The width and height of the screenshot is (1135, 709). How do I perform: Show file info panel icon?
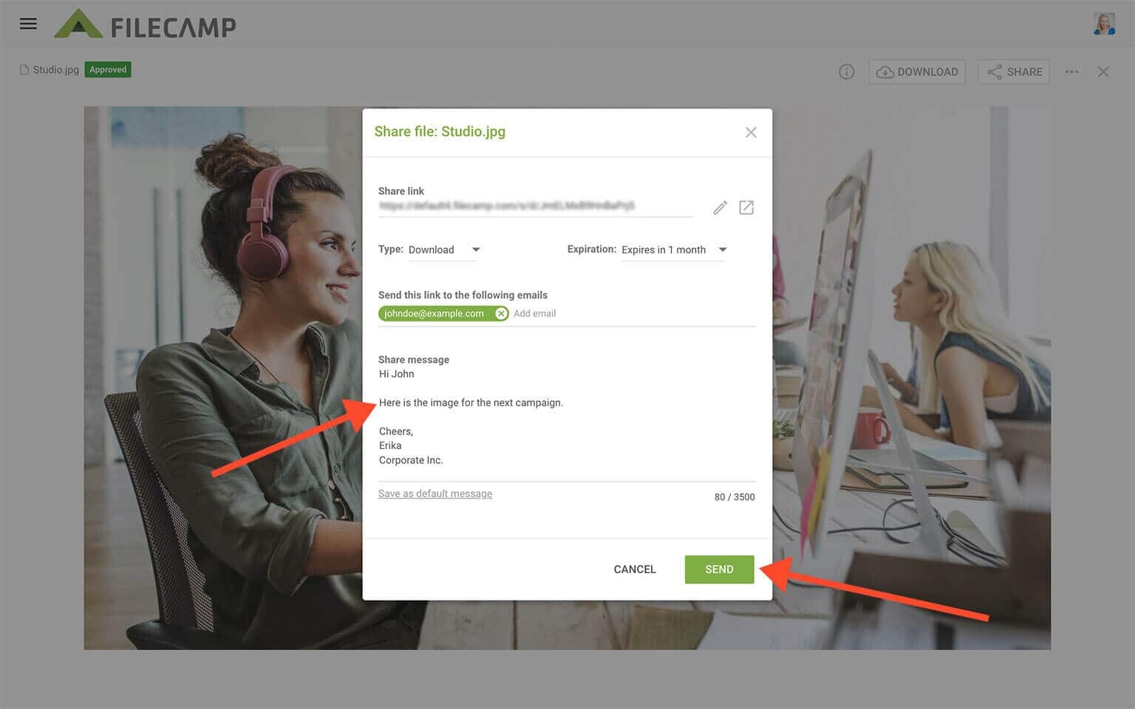[x=846, y=72]
